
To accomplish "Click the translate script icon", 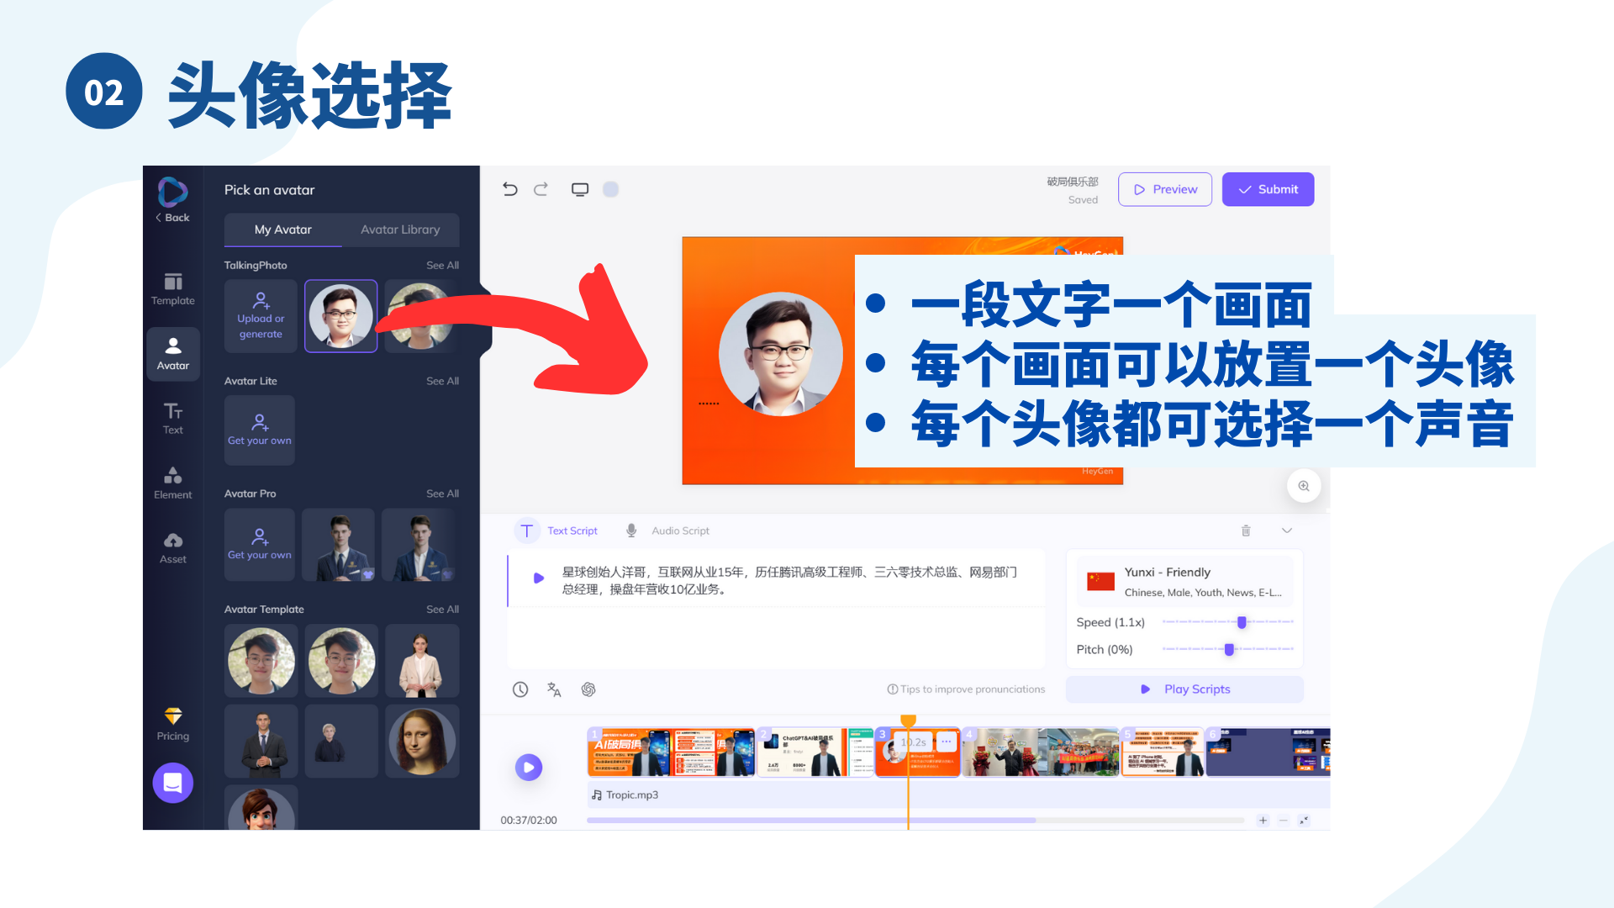I will (x=554, y=689).
